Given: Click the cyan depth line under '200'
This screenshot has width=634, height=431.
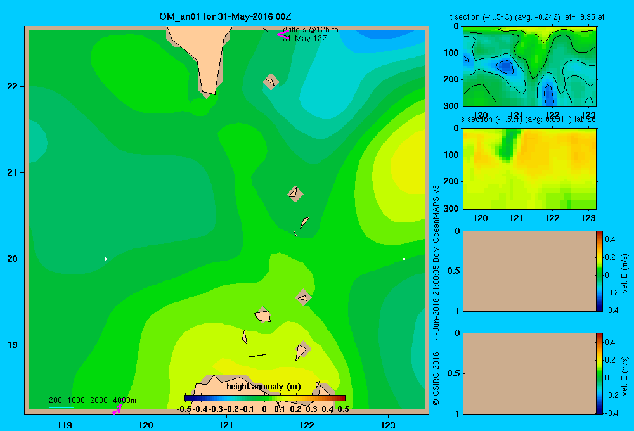Looking at the screenshot, I should 61,407.
